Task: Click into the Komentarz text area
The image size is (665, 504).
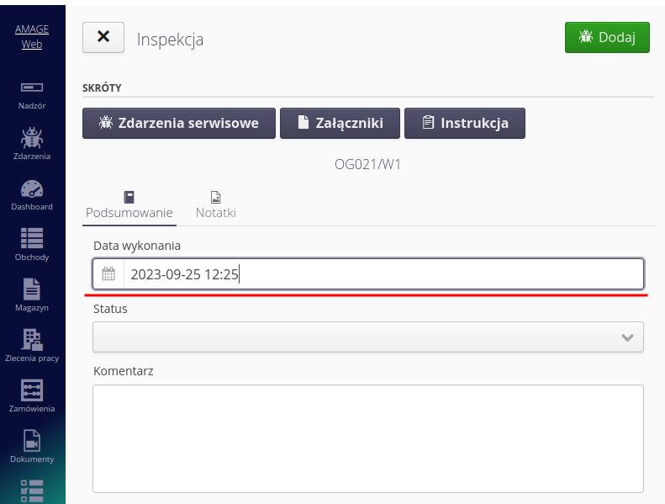Action: coord(367,438)
